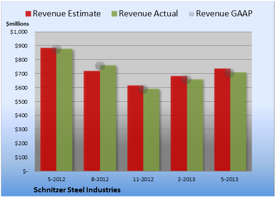Select the green actual bar for 11-2012

tap(152, 130)
